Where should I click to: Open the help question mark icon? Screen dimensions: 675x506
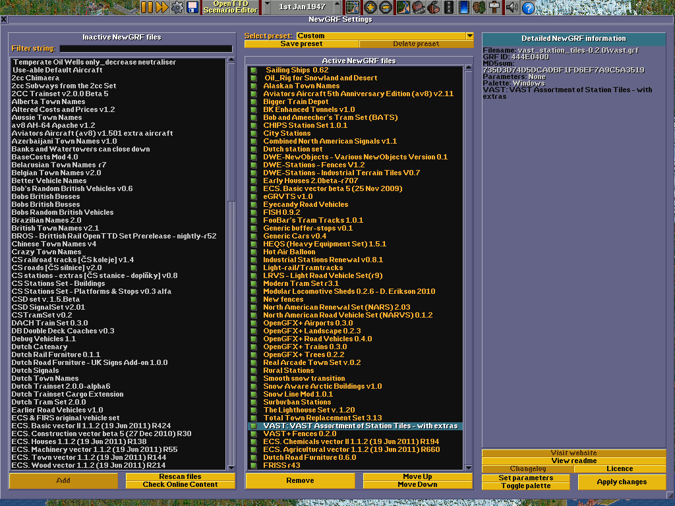click(x=528, y=7)
